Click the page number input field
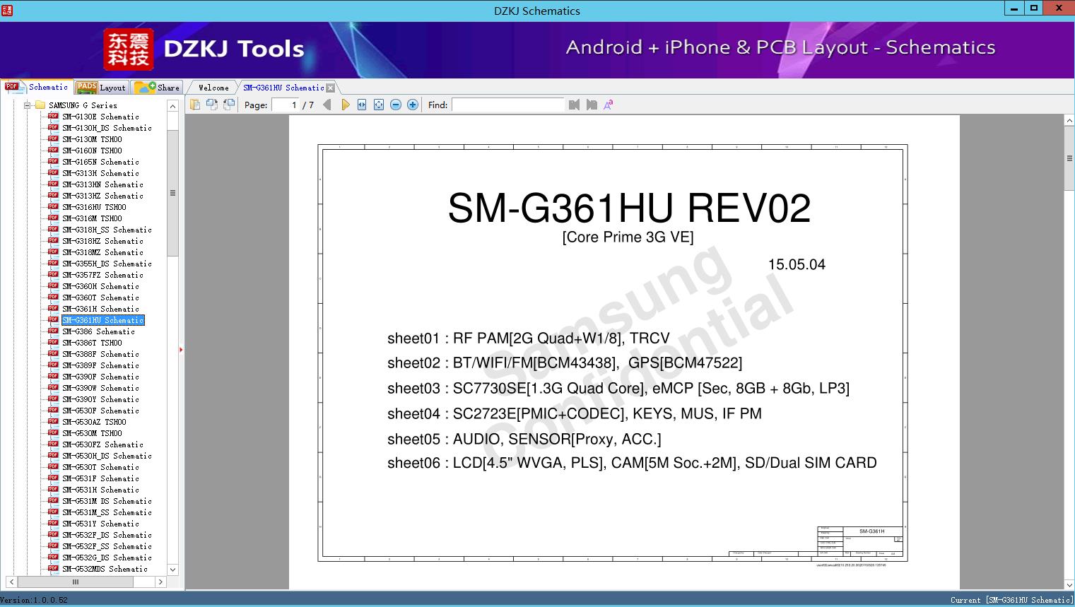Screen dimensions: 1075x607 pyautogui.click(x=286, y=105)
